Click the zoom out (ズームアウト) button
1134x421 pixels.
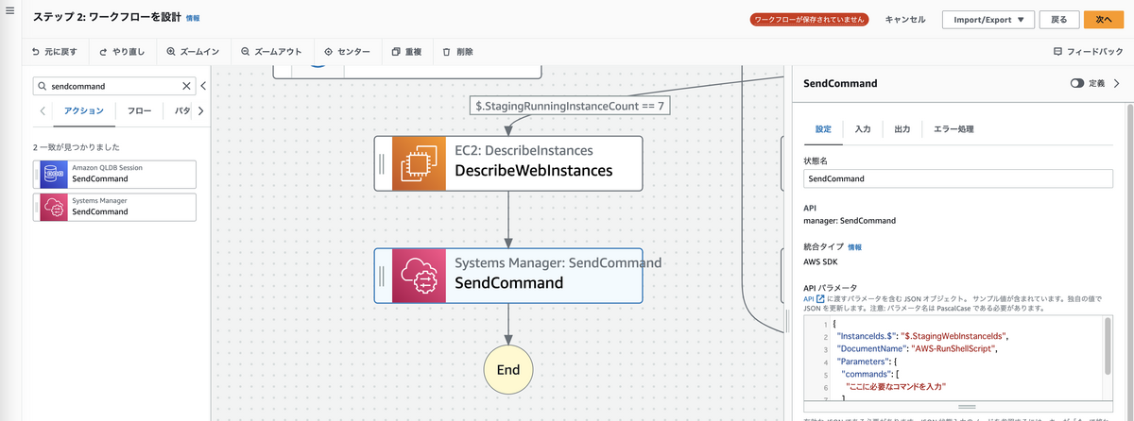pos(271,52)
